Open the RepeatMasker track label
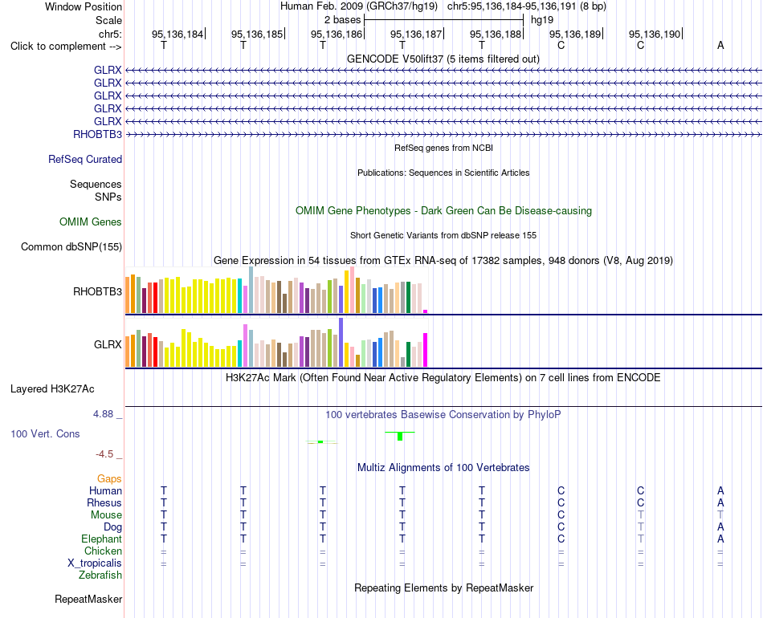 pyautogui.click(x=88, y=599)
